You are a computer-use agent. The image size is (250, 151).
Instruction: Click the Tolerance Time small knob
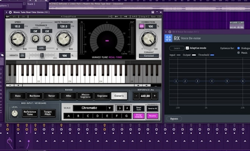tap(47, 39)
